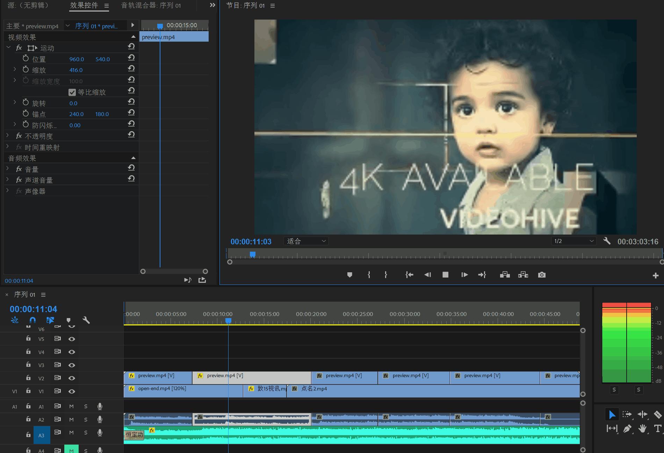This screenshot has width=664, height=453.
Task: Stop playback in program monitor
Action: (x=445, y=275)
